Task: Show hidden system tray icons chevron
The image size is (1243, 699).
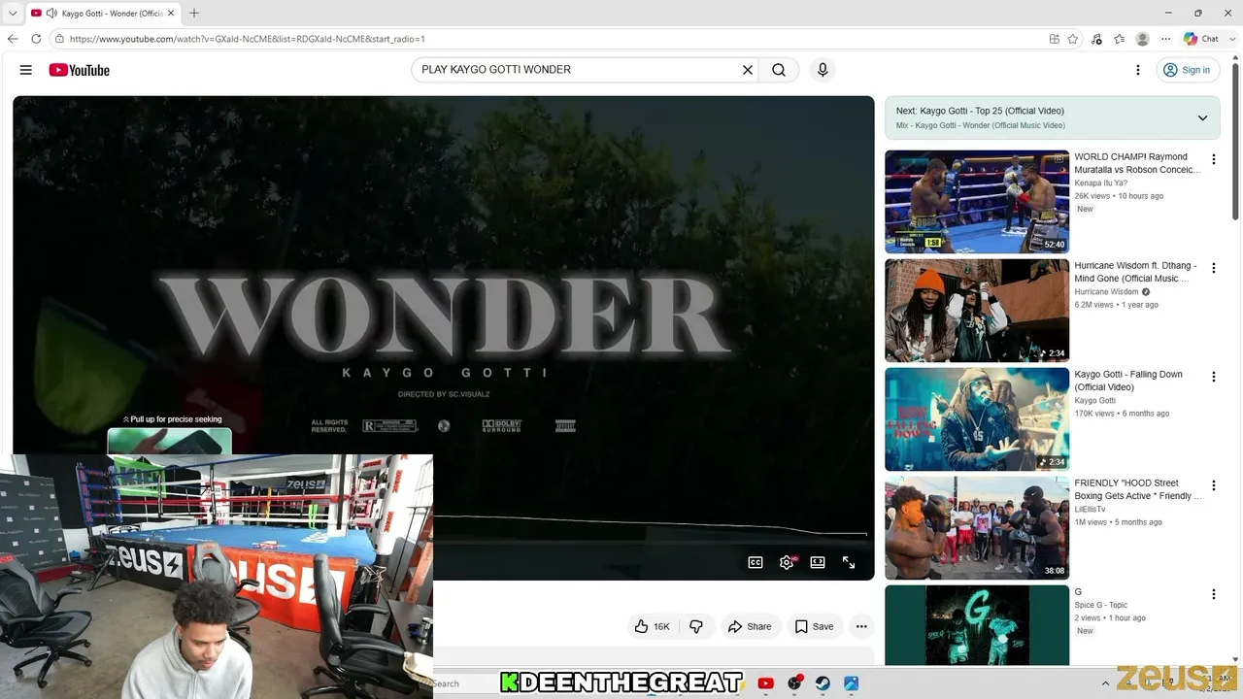Action: (x=1105, y=683)
